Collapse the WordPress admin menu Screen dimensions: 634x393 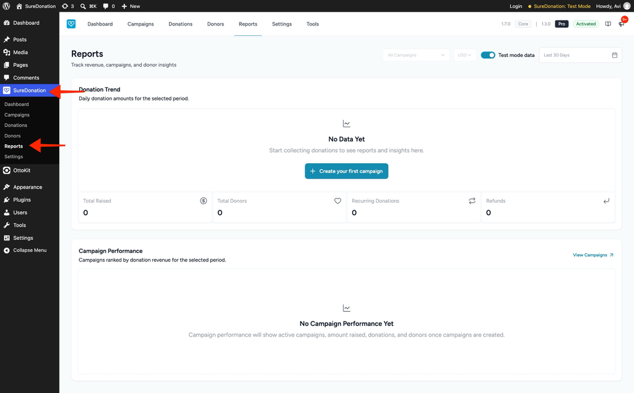[x=30, y=250]
